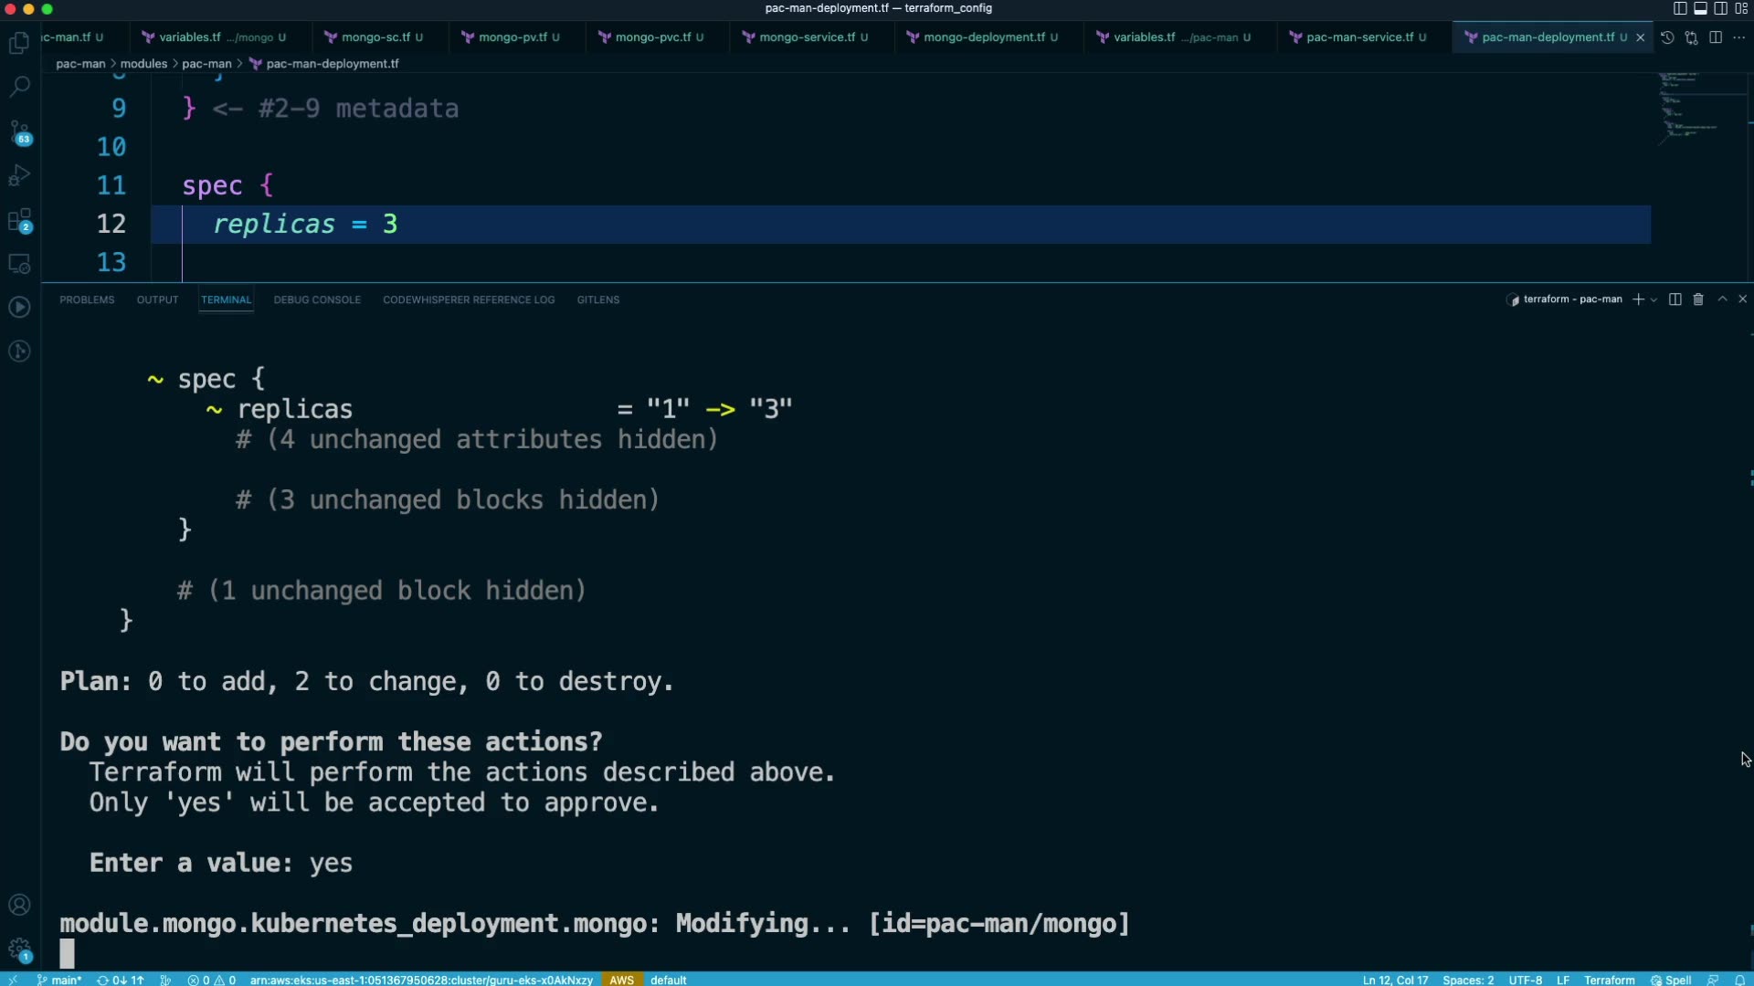Toggle the secondary sidebar layout button
The width and height of the screenshot is (1754, 986).
coord(1720,8)
